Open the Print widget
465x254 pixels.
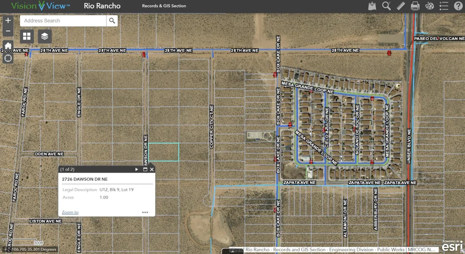[x=415, y=6]
